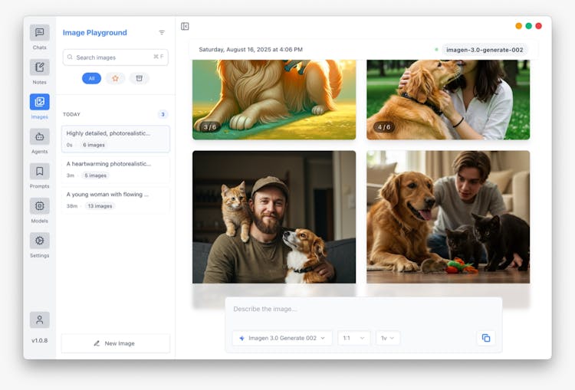
Task: Click the user profile icon
Action: coord(39,320)
